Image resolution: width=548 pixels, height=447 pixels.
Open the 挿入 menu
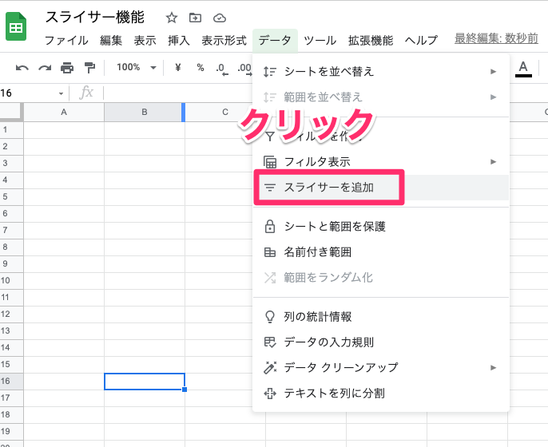(x=178, y=40)
